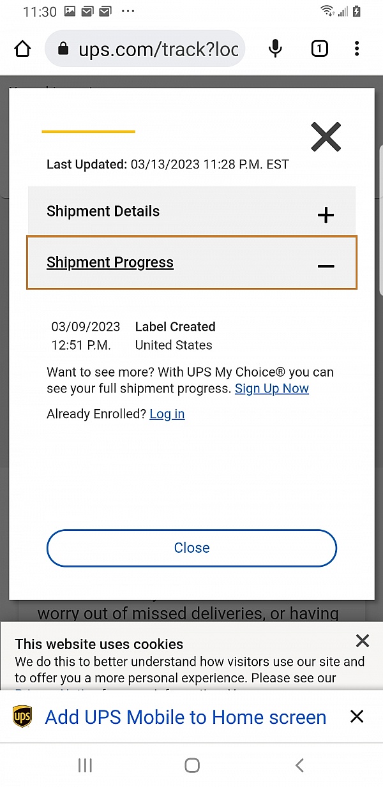Click the Log in link

point(167,414)
